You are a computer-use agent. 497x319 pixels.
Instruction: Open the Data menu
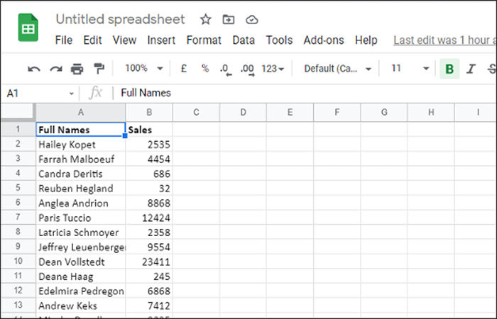[244, 40]
